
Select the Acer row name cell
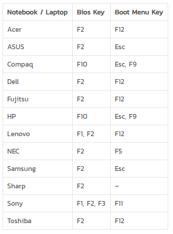pos(37,30)
